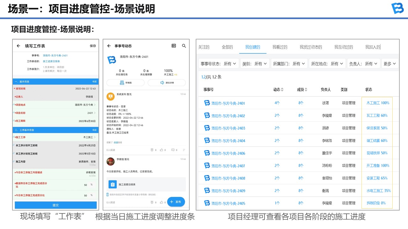408x229 pixels.
Task: Click the 施工进度日报表 attachment icon
Action: [113, 184]
